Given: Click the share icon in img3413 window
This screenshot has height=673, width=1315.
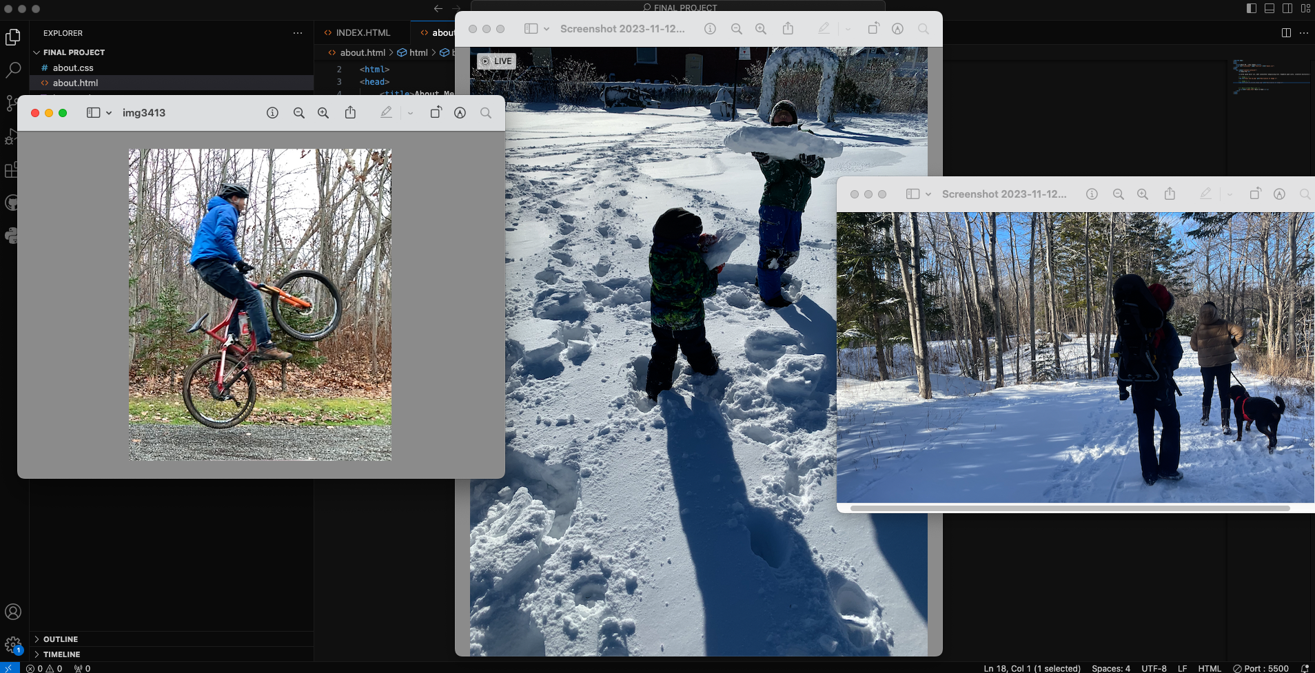Looking at the screenshot, I should pyautogui.click(x=350, y=113).
